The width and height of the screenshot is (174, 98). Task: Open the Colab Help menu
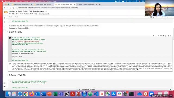36,14
